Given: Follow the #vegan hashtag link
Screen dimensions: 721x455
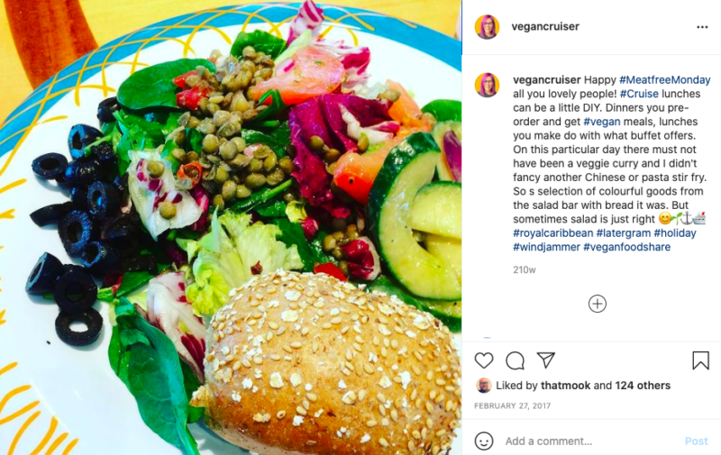Looking at the screenshot, I should click(602, 122).
